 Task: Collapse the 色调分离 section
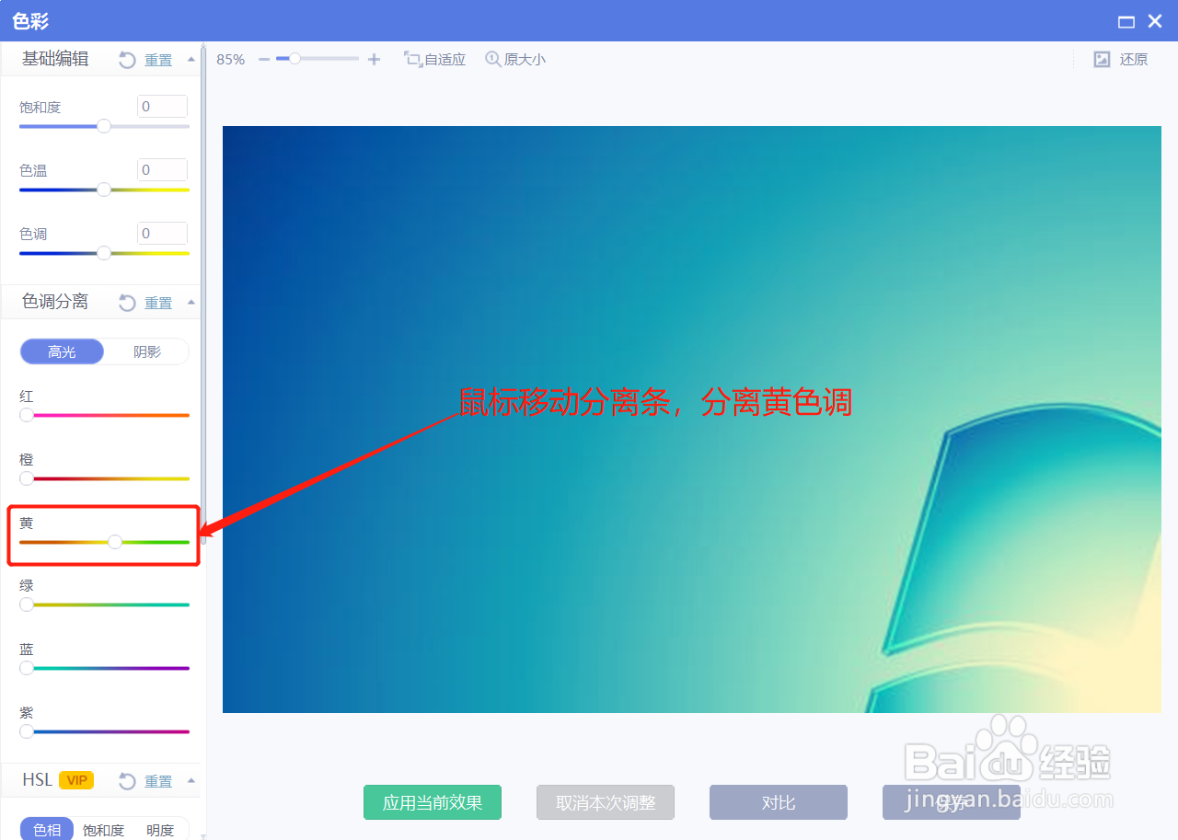pyautogui.click(x=191, y=301)
